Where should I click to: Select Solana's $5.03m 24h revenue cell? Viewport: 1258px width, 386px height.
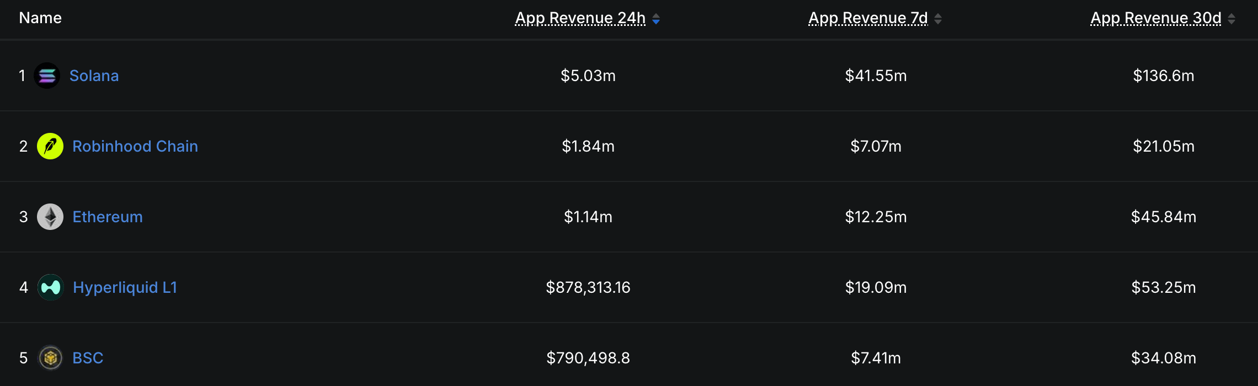[x=588, y=76]
